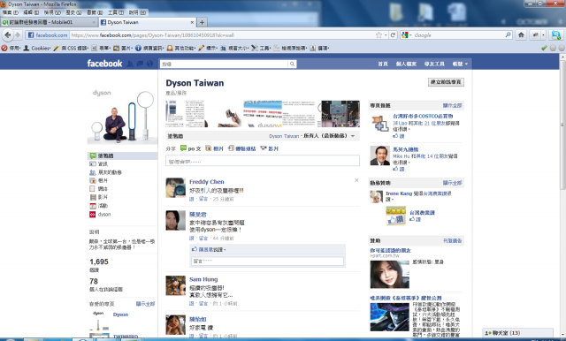Click the Facebook search input field
This screenshot has height=341, width=566.
(x=224, y=64)
